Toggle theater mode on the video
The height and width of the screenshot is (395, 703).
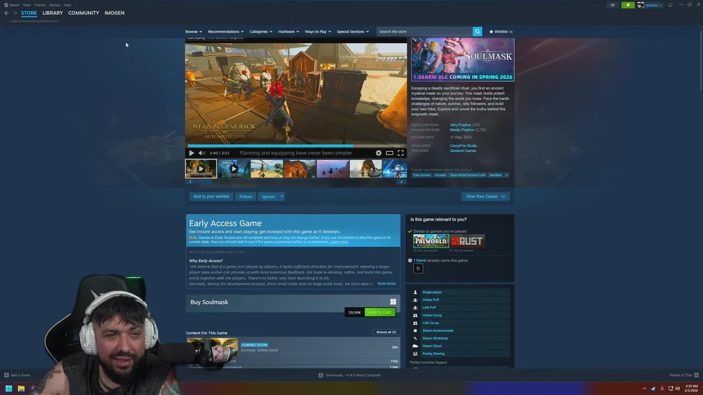click(x=389, y=153)
